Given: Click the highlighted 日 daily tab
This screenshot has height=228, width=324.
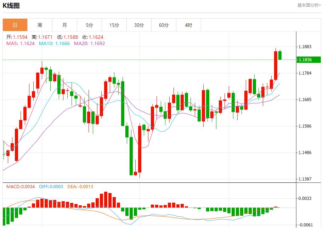Looking at the screenshot, I should (15, 25).
